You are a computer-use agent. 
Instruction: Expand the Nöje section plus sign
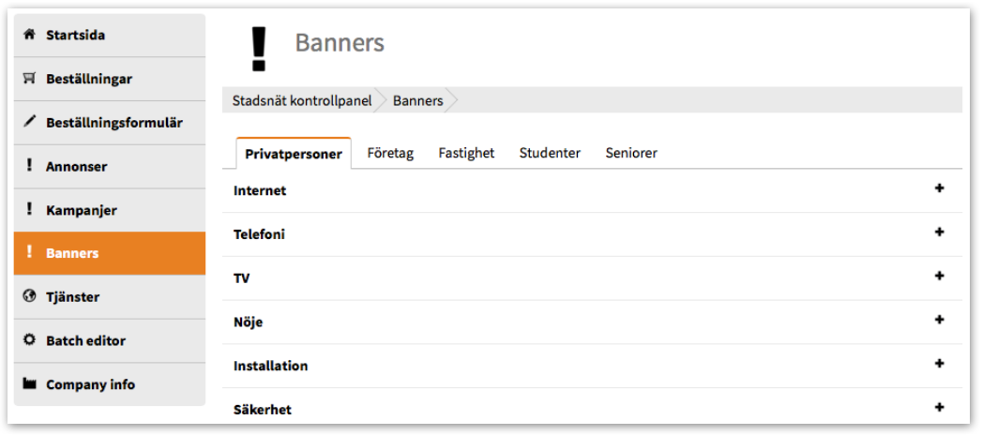[x=939, y=320]
